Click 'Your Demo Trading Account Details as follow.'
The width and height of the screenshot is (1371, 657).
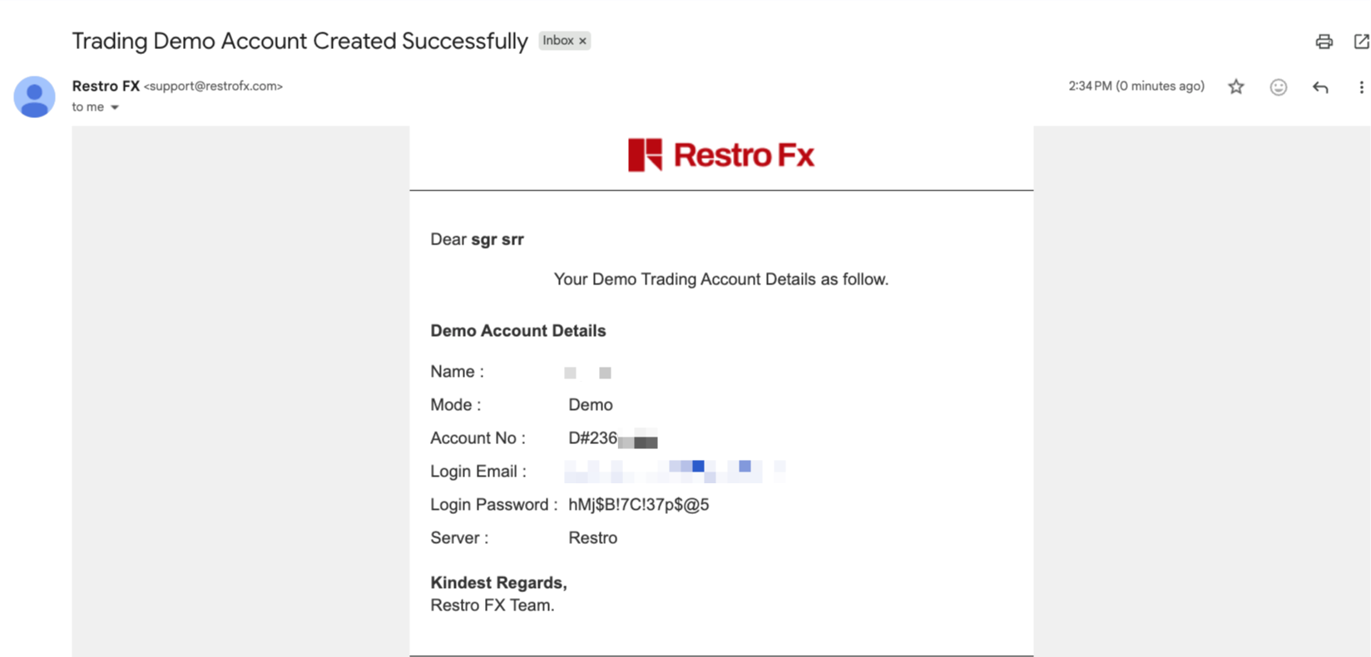(x=721, y=279)
